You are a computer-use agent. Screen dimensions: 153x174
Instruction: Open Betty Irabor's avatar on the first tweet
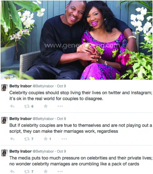4,88
